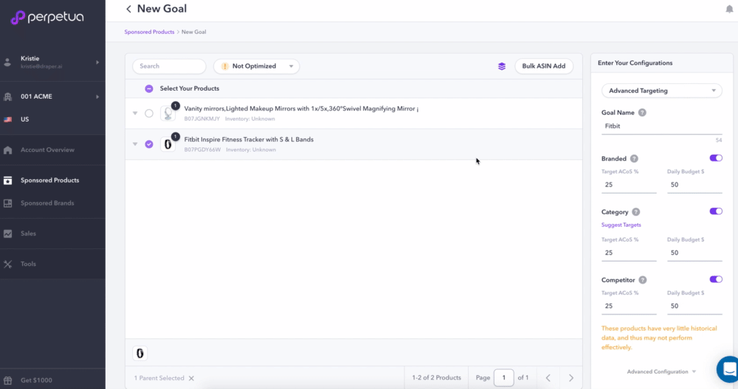The height and width of the screenshot is (389, 738).
Task: Click the B07PGDY66W ASIN text
Action: pyautogui.click(x=202, y=150)
